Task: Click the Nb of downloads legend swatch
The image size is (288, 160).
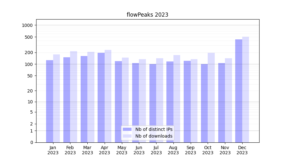Action: [x=127, y=136]
